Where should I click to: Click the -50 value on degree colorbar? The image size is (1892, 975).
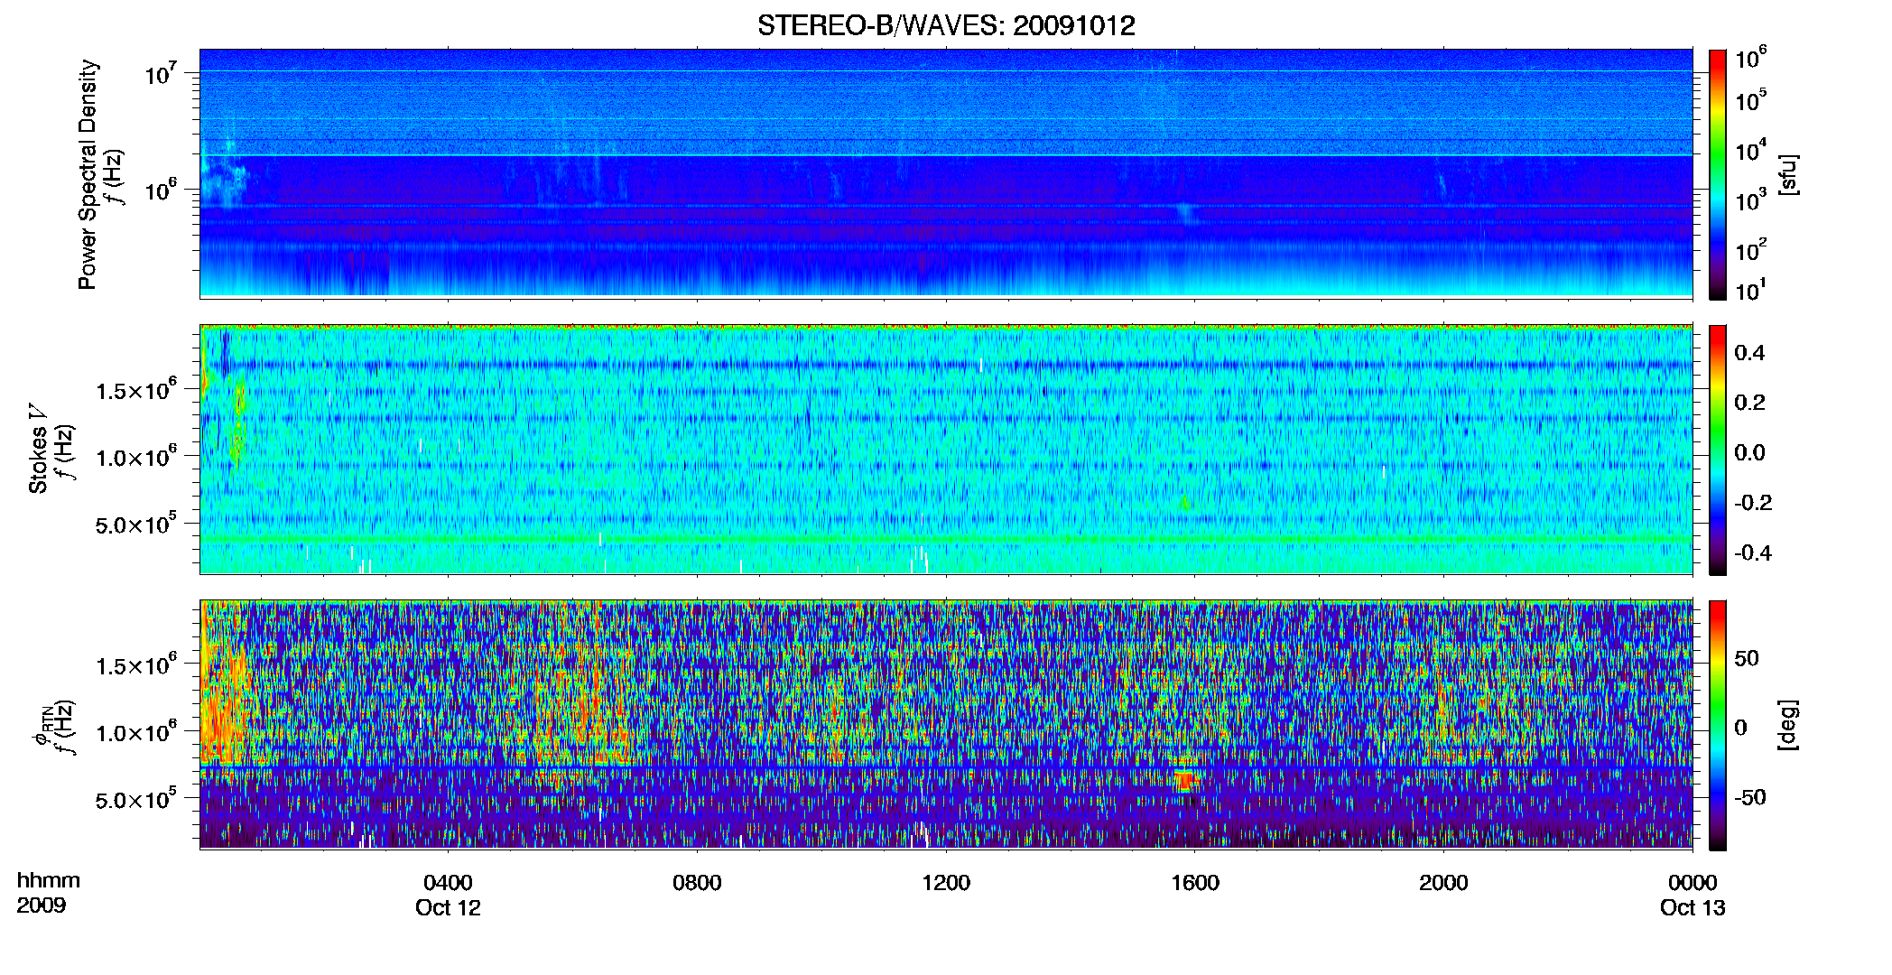click(1749, 797)
